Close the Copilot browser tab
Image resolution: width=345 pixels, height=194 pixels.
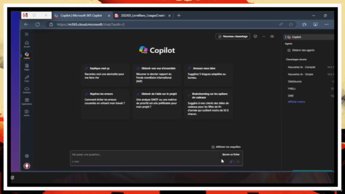click(x=109, y=16)
